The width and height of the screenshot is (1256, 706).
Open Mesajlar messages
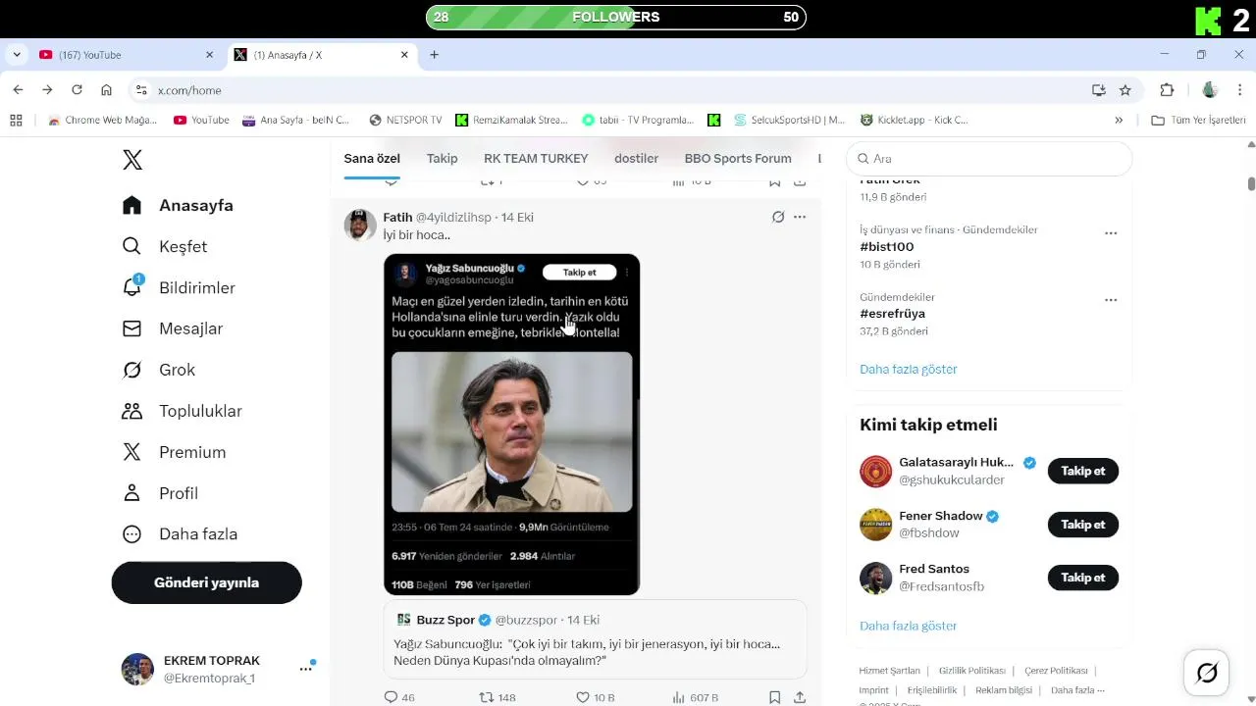(x=173, y=328)
